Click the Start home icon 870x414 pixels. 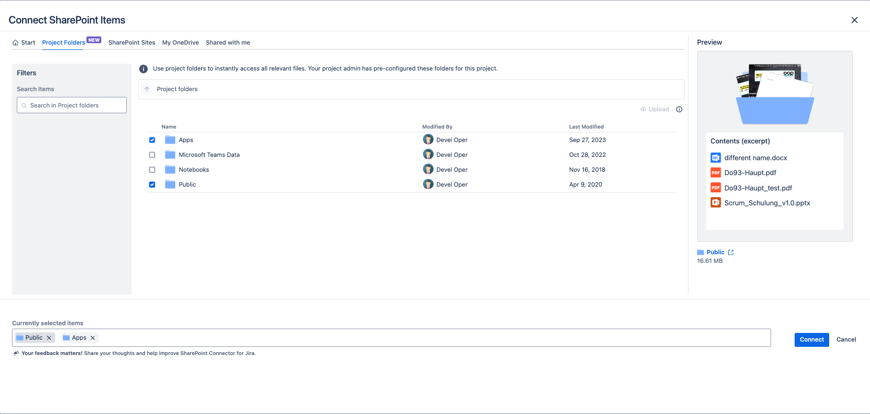[x=15, y=43]
